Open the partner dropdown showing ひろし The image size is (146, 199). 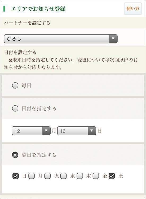pyautogui.click(x=61, y=39)
